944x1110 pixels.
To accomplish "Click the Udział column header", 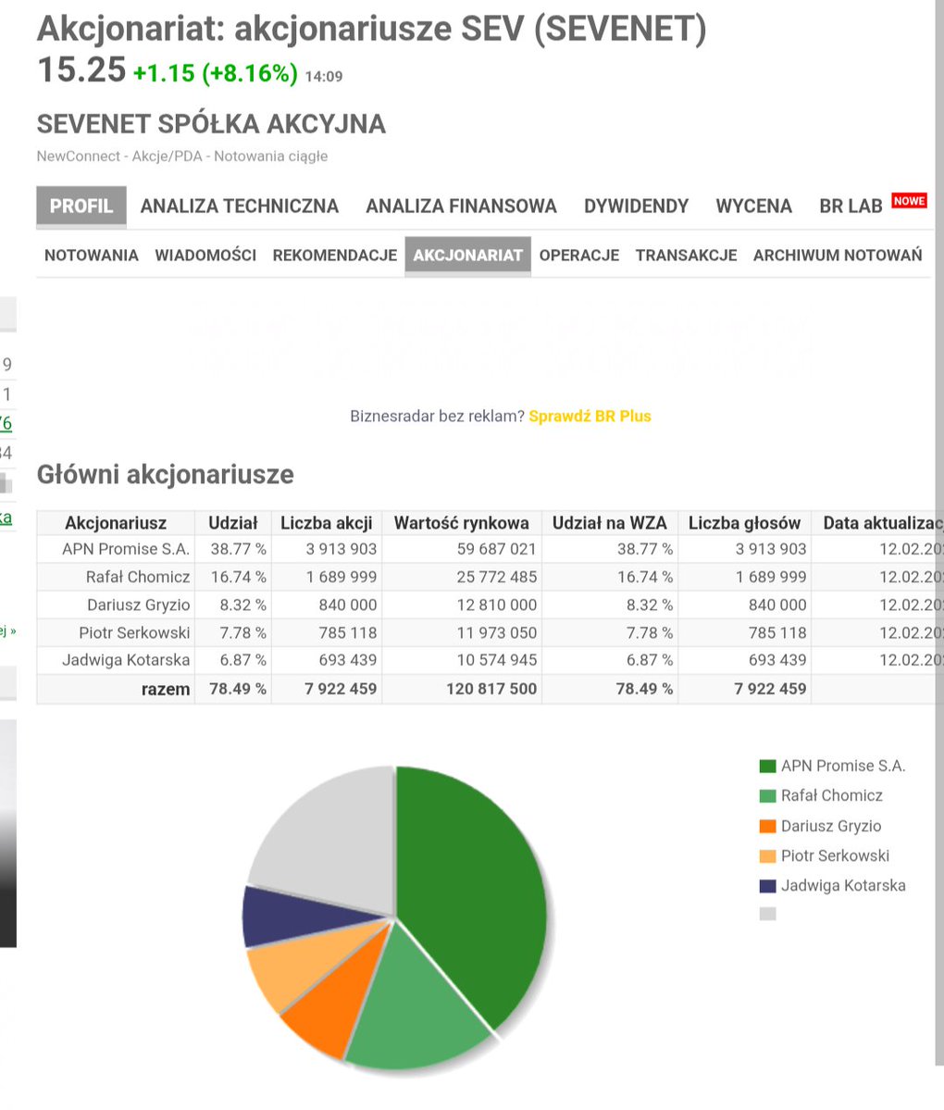I will coord(233,523).
